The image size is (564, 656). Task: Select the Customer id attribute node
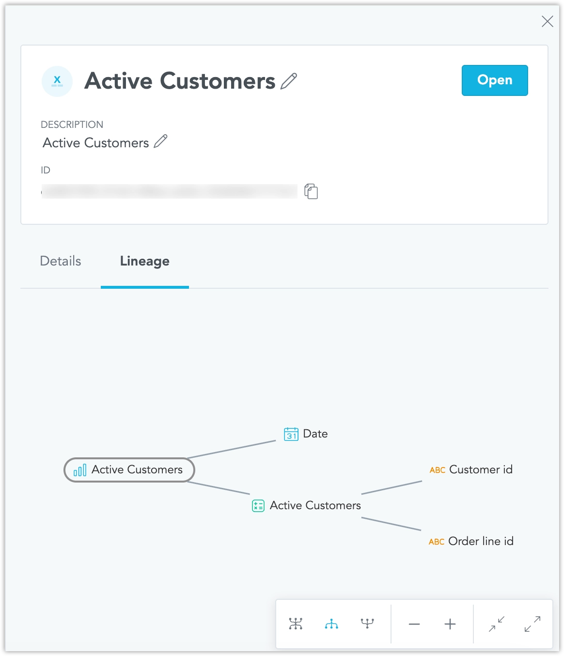471,469
